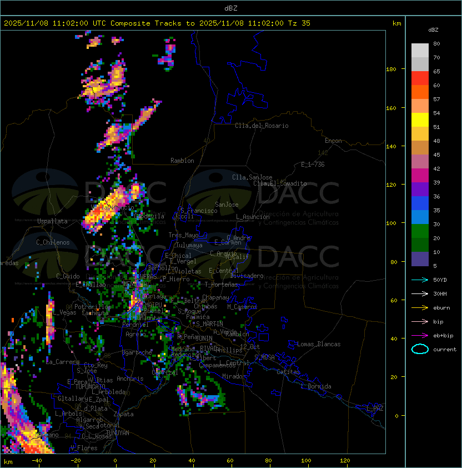
Task: Click the yellow eburn arrow in legend
Action: coord(420,308)
